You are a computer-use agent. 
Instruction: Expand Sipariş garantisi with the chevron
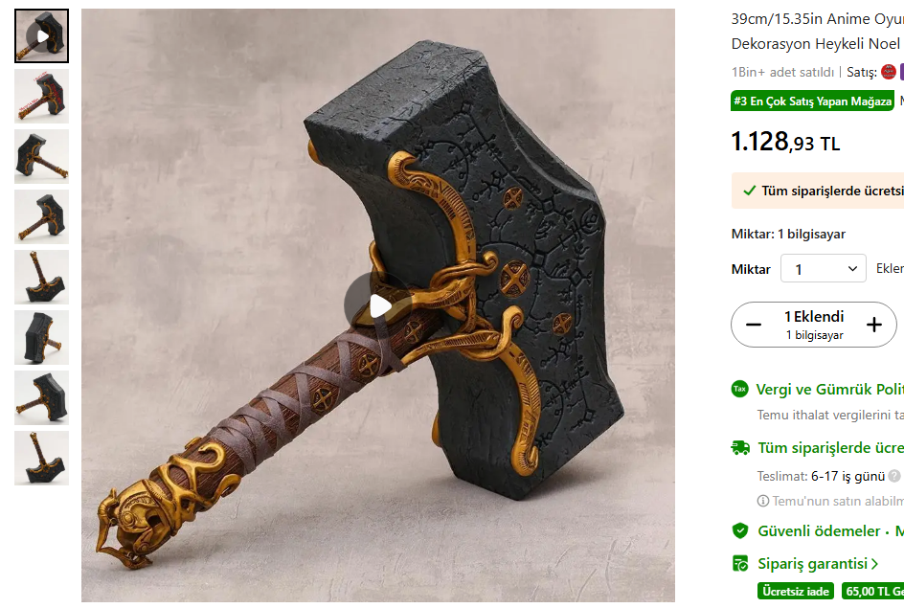click(x=874, y=564)
